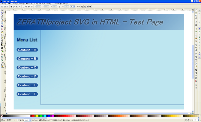Viewport: 201px width, 122px height.
Task: Toggle Enable snapping at top of snap bar
Action: [x=199, y=10]
